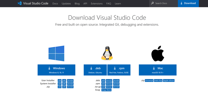Open the Snap Store link
The image size is (208, 104).
(106, 90)
